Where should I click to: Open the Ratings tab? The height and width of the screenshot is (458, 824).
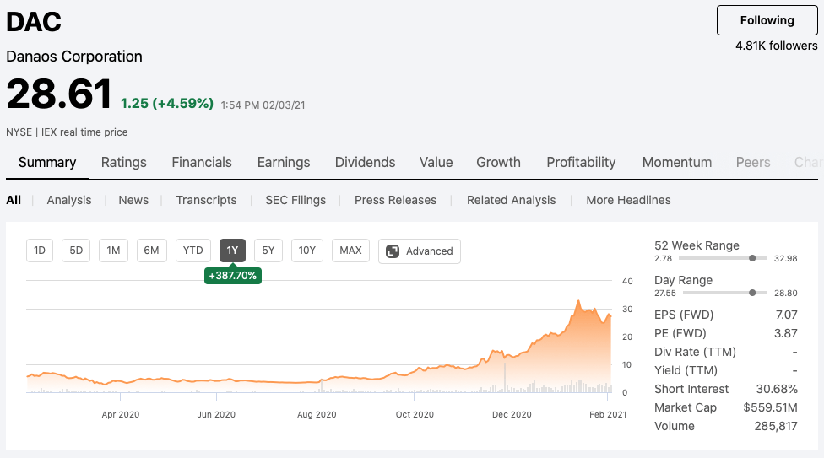(124, 162)
